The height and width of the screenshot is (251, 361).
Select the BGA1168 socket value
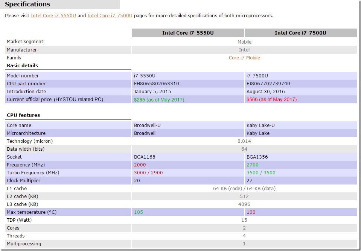tap(145, 157)
